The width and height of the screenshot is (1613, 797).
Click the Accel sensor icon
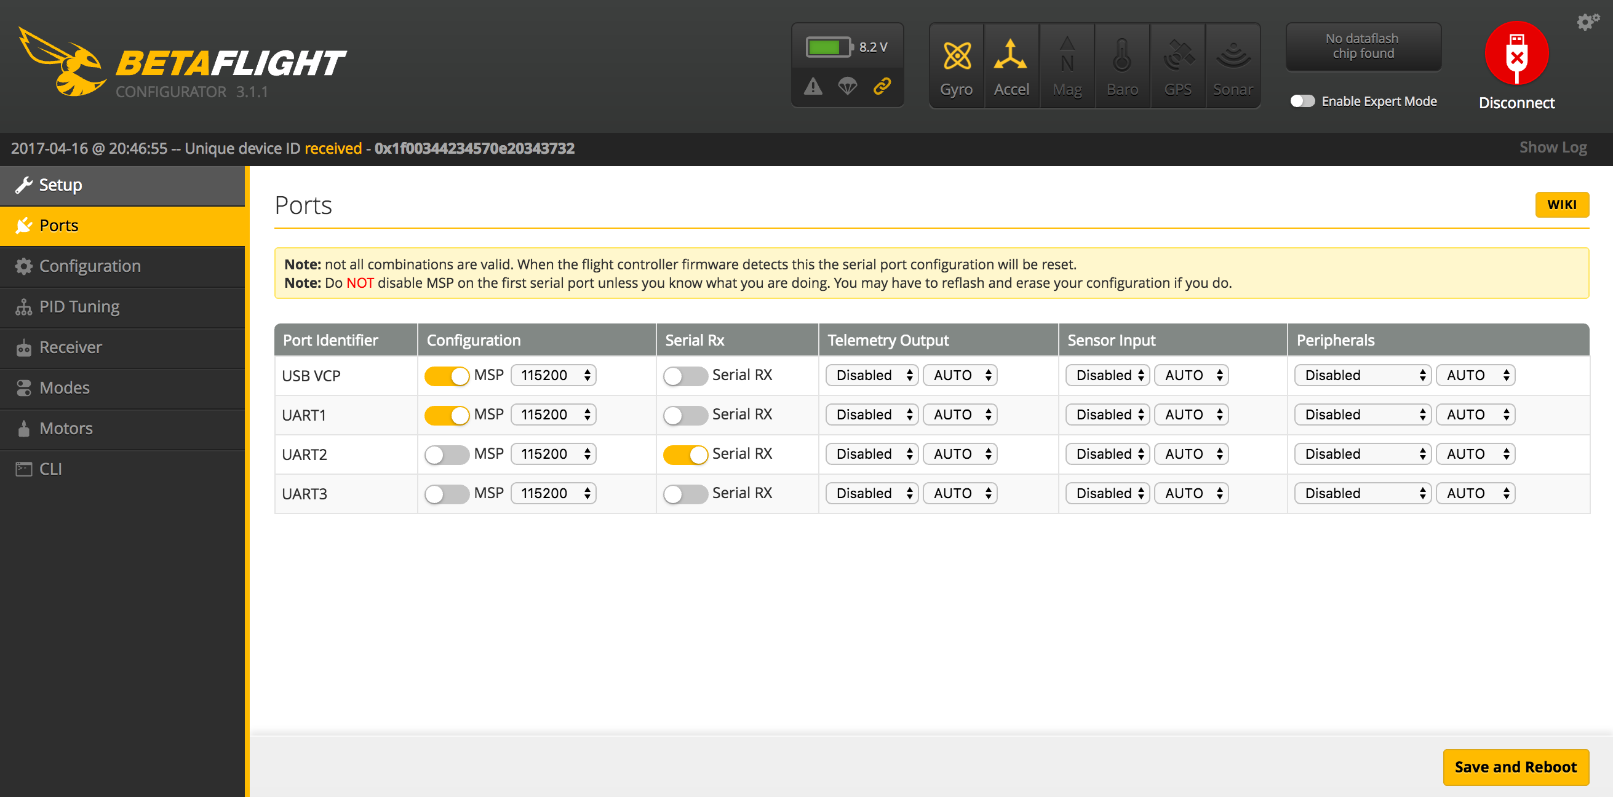(1011, 66)
